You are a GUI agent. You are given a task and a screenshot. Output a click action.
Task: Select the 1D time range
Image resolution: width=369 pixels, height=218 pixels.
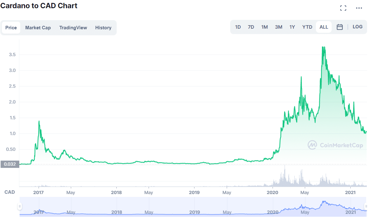click(x=238, y=27)
